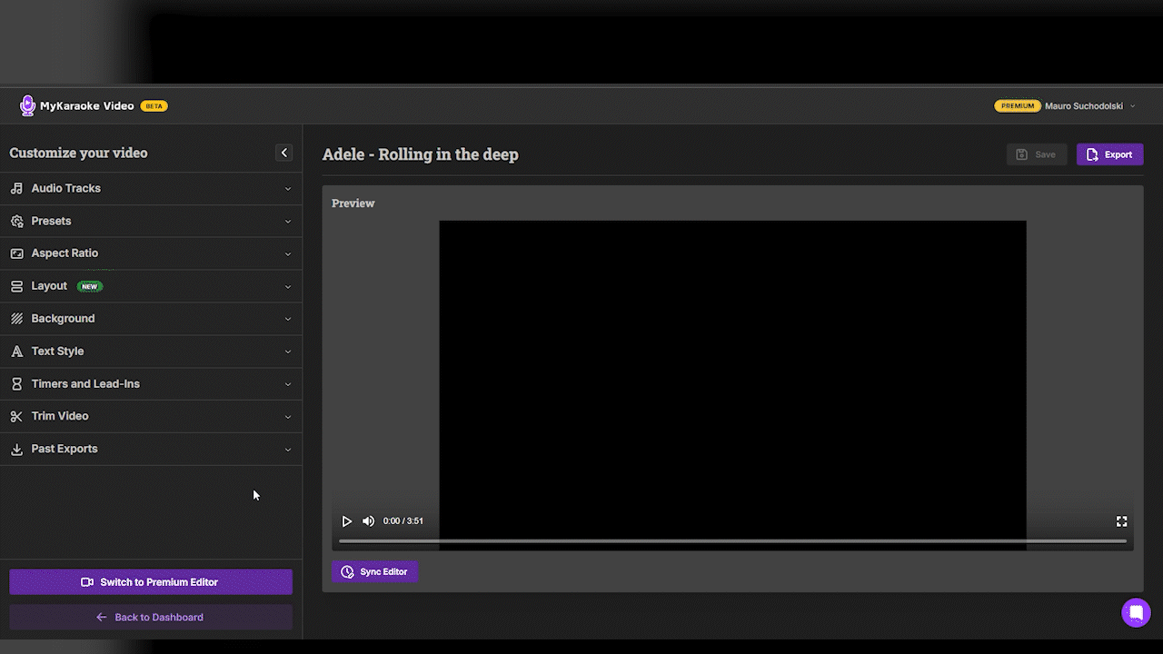Open the Audio Tracks menu item
The image size is (1163, 654).
coord(151,188)
